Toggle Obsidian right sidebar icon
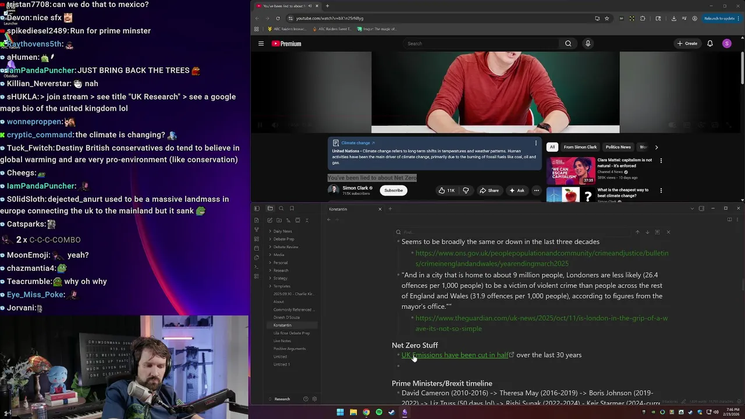Screen dimensions: 745x419 701,208
